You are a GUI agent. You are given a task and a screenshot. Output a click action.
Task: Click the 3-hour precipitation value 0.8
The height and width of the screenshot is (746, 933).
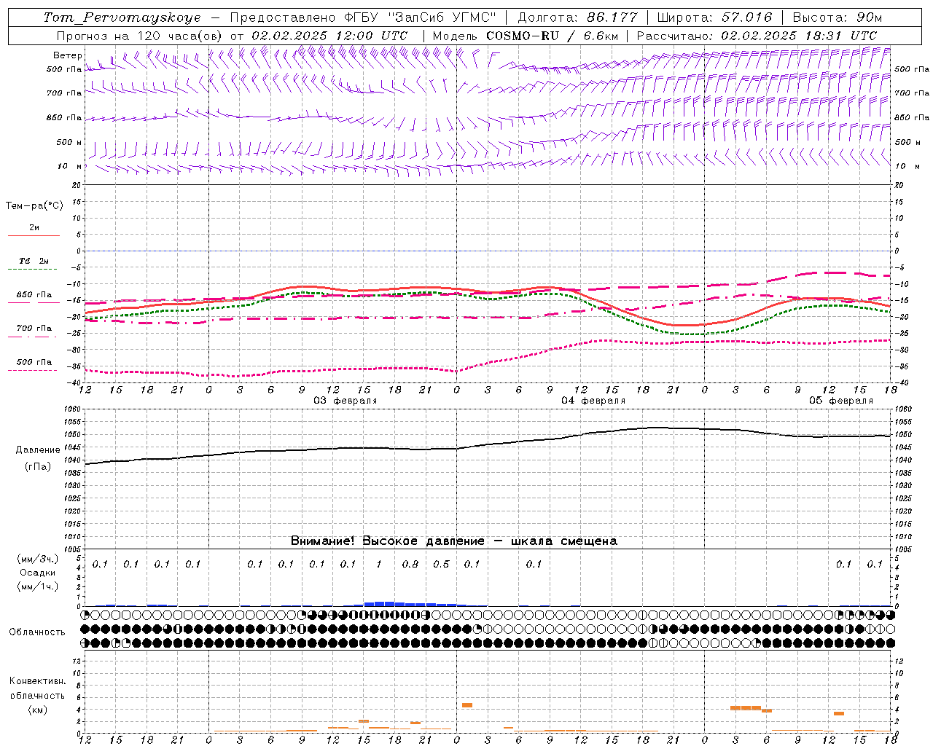410,565
